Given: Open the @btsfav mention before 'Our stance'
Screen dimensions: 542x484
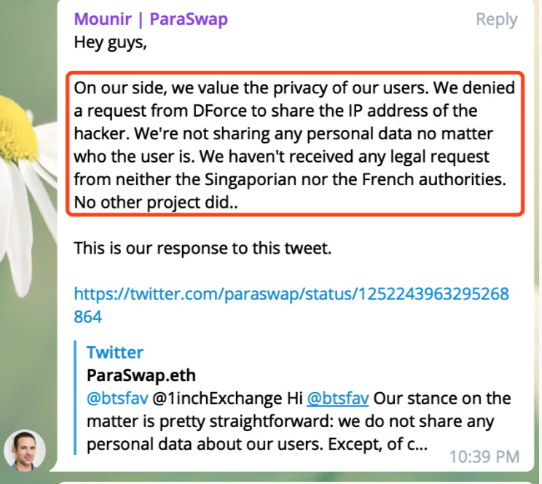Looking at the screenshot, I should [337, 399].
